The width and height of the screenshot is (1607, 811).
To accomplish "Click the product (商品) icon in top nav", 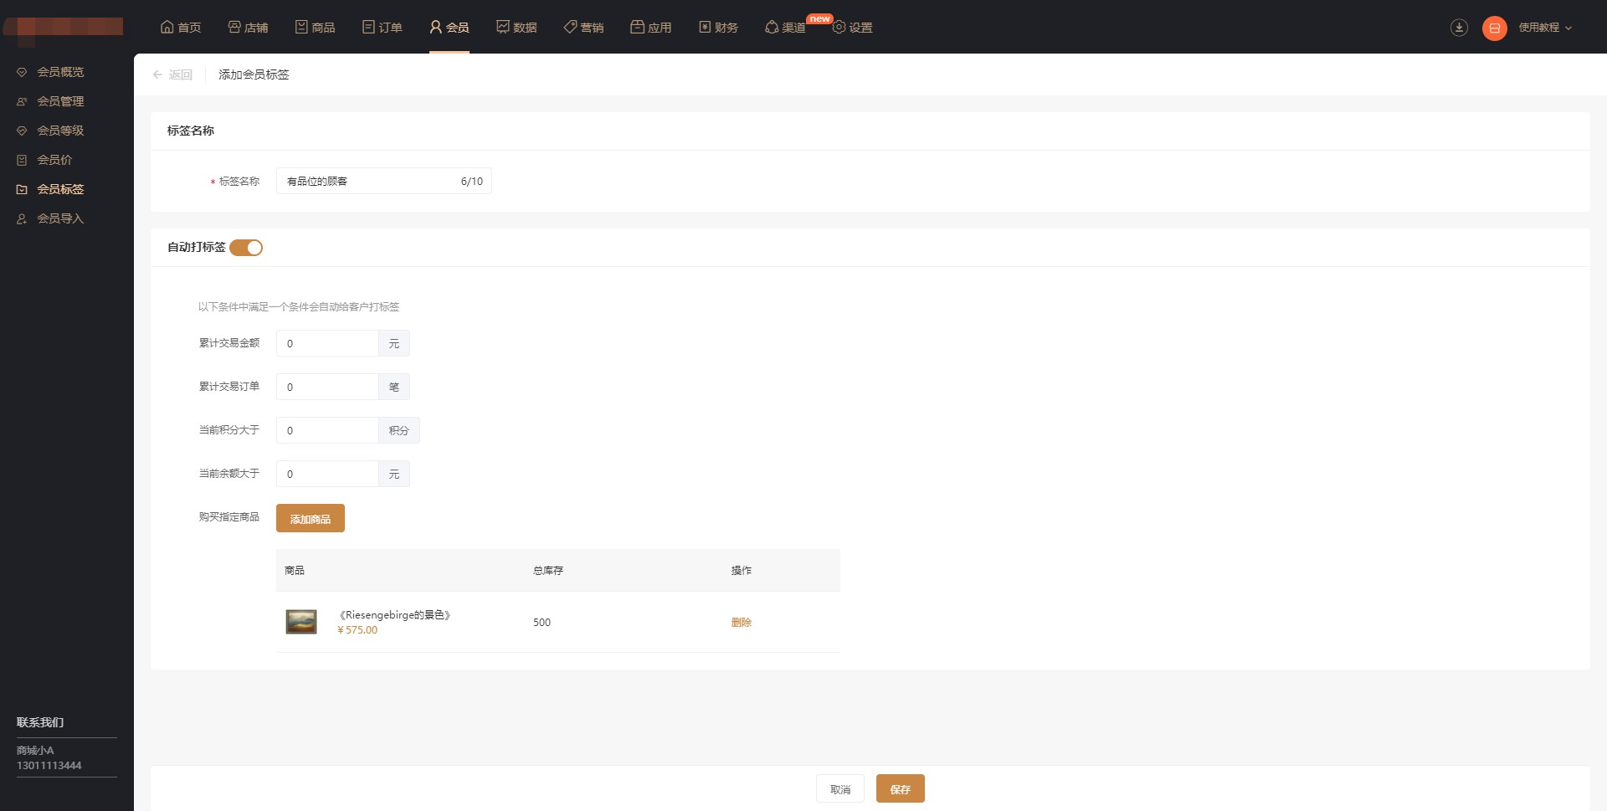I will pos(301,27).
